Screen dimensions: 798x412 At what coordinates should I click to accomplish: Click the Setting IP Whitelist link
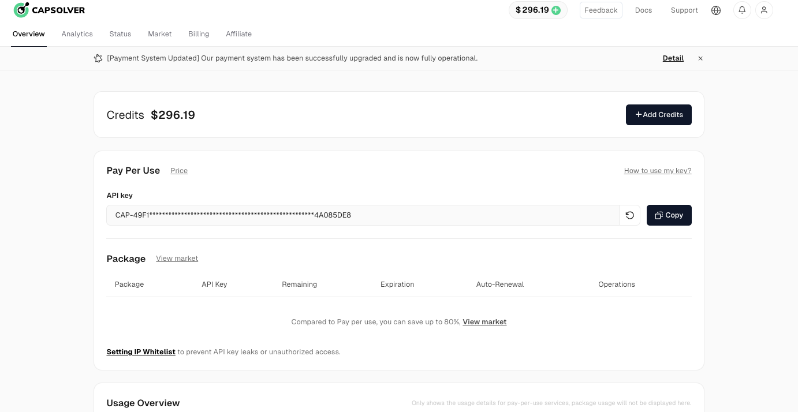coord(141,352)
